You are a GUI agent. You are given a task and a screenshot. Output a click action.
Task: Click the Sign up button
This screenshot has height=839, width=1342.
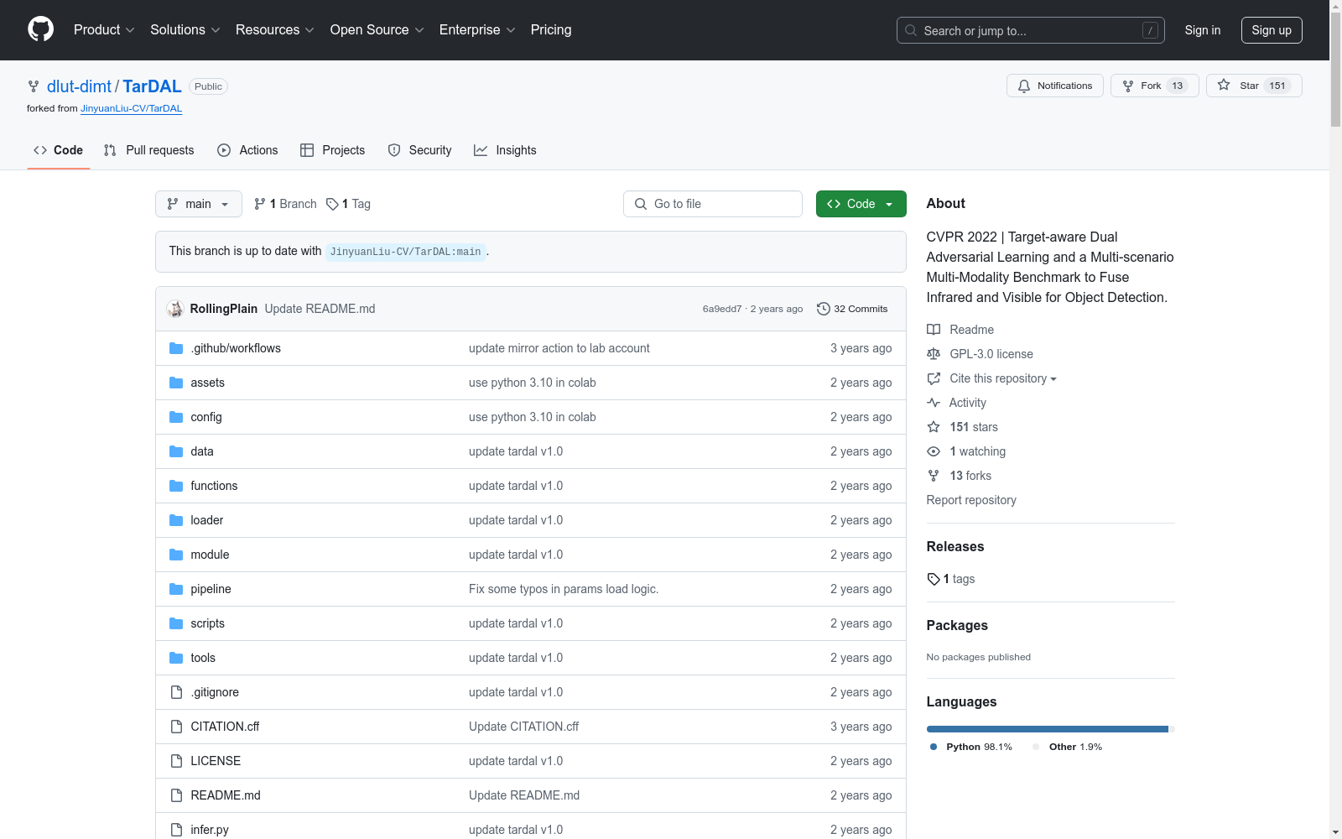[x=1272, y=30]
